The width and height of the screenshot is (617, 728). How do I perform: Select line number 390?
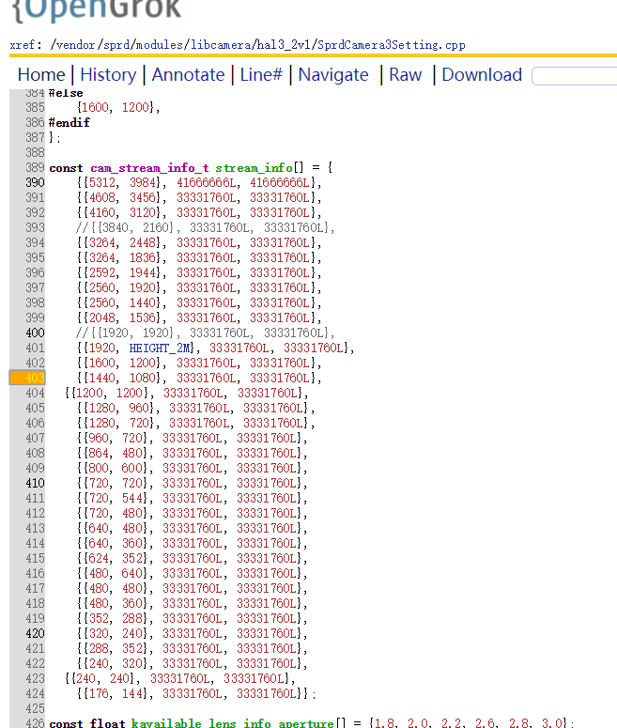tap(35, 182)
